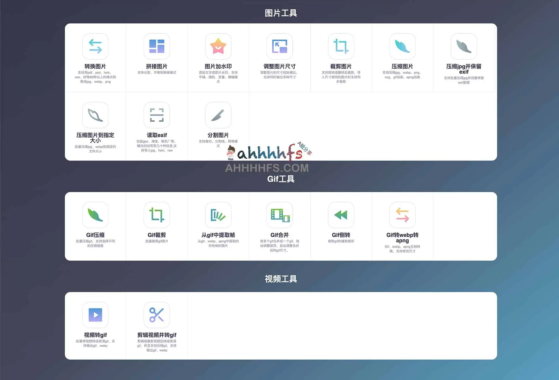Open the 分割图片 knife splitting tool

[218, 115]
